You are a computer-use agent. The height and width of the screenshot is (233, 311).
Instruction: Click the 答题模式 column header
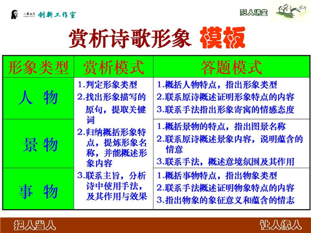coord(231,67)
